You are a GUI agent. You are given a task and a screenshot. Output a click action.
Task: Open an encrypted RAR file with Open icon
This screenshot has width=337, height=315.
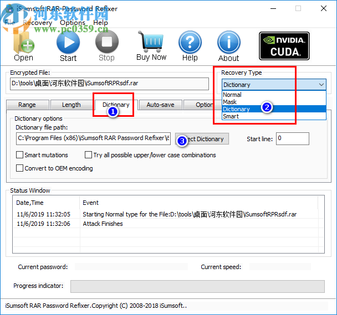coord(23,46)
